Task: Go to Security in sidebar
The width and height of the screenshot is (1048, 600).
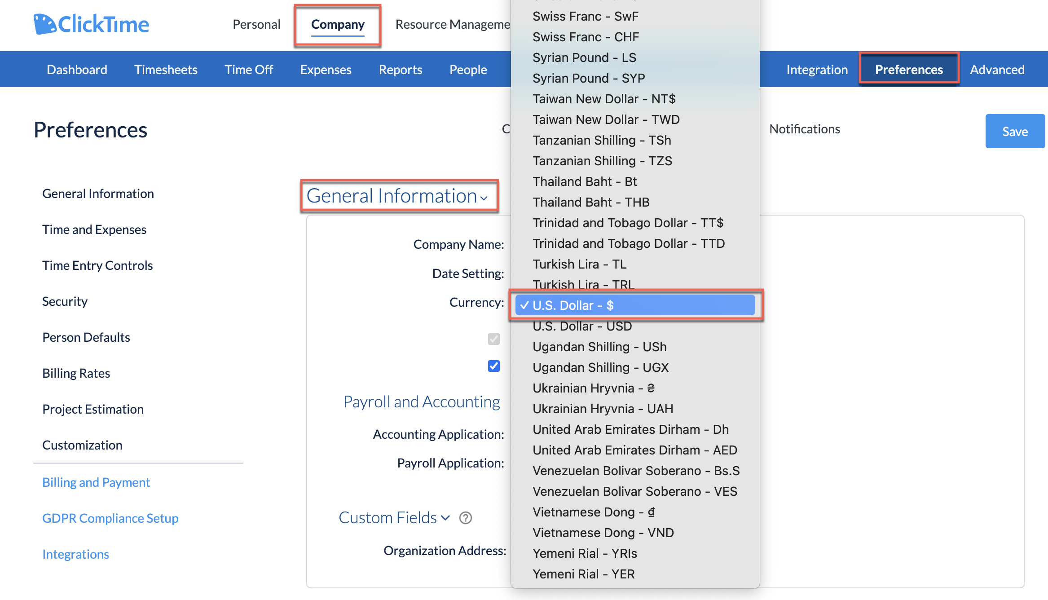Action: 65,301
